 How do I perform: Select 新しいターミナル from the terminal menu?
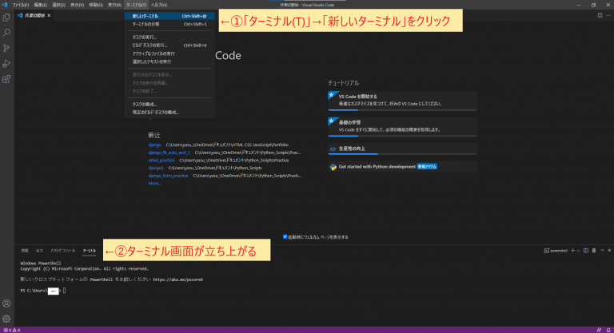[x=146, y=15]
